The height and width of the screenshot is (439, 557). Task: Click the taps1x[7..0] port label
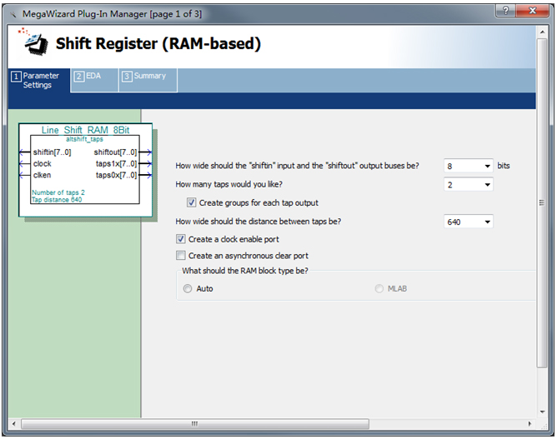pos(116,163)
